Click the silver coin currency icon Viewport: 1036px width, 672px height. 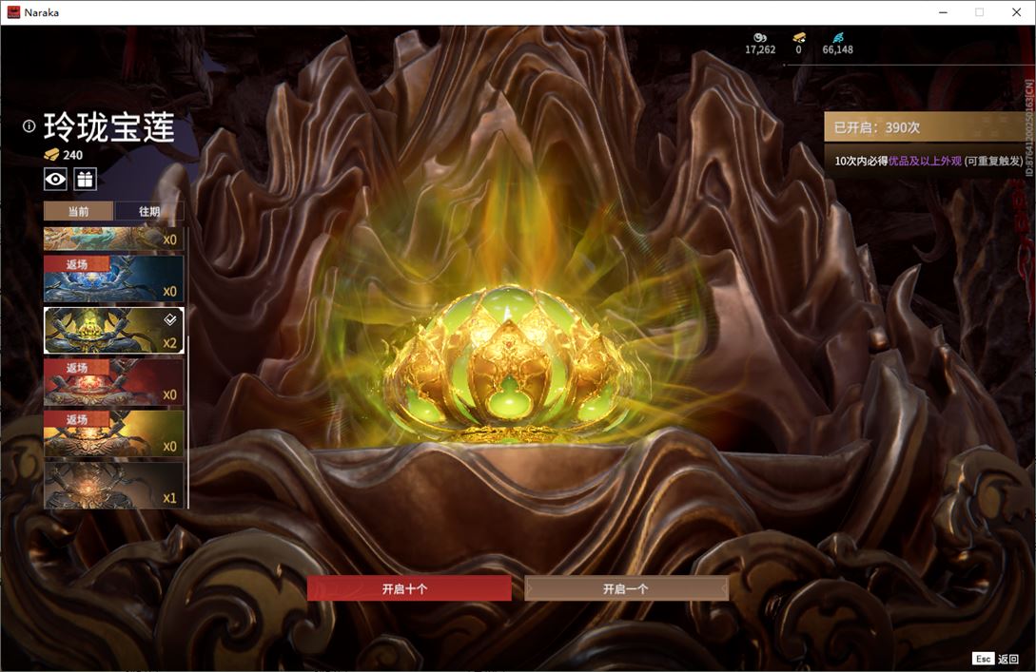[760, 38]
